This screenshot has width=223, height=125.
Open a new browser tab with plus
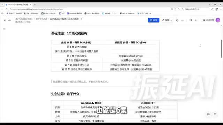pos(35,5)
